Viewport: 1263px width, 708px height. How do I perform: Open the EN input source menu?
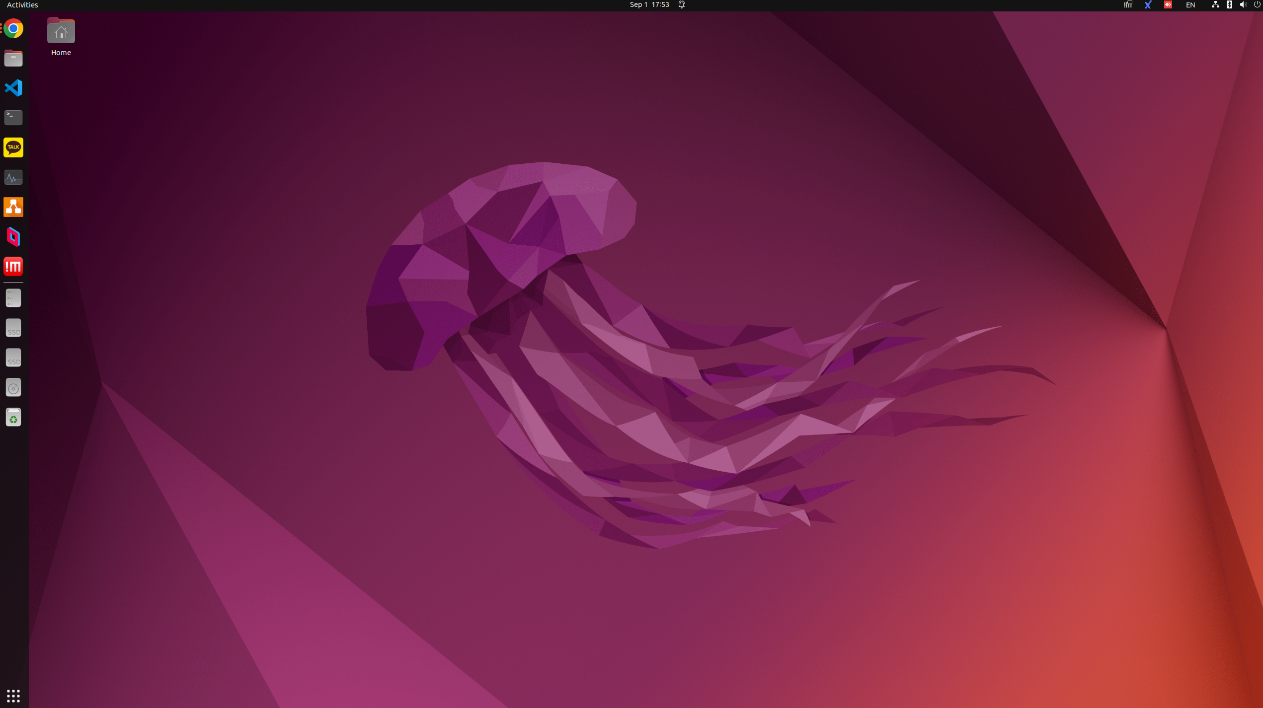click(x=1190, y=5)
